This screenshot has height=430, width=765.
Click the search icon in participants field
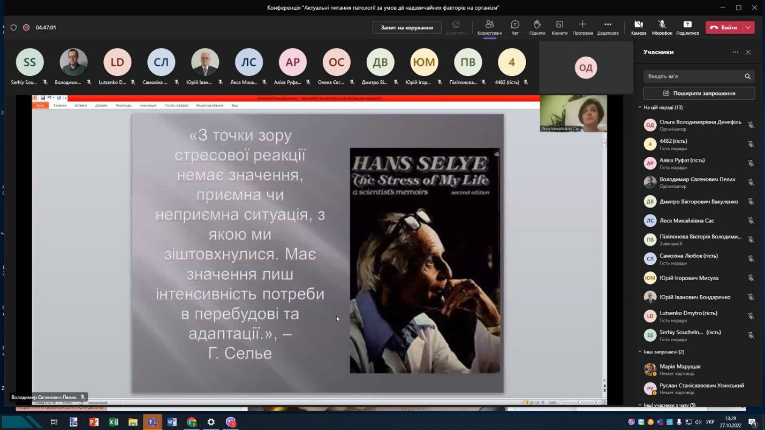click(747, 76)
